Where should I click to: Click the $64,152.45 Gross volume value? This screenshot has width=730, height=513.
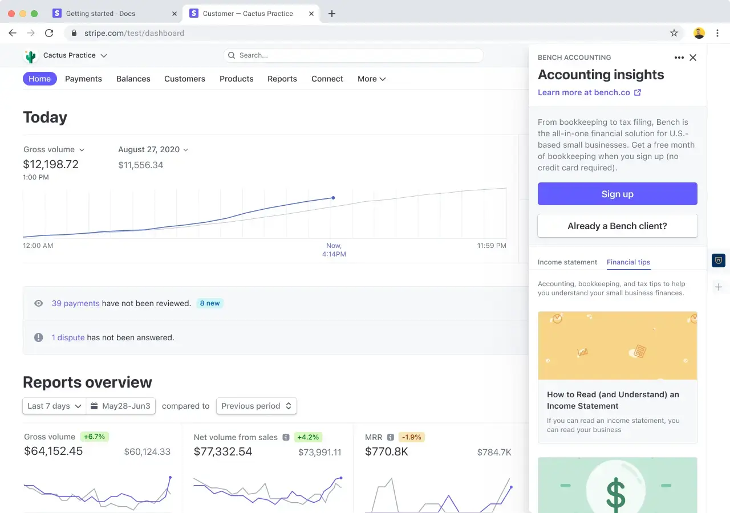[54, 451]
